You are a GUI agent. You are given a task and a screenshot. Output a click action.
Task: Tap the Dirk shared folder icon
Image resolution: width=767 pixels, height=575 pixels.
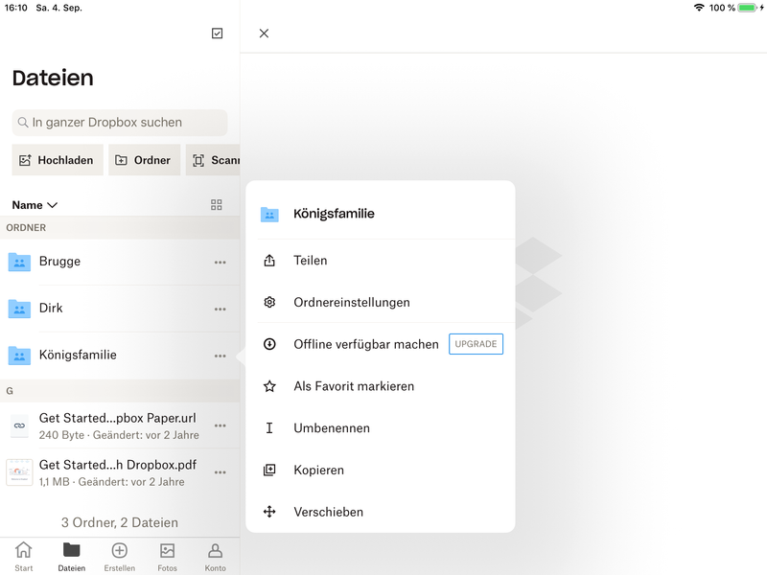coord(19,309)
